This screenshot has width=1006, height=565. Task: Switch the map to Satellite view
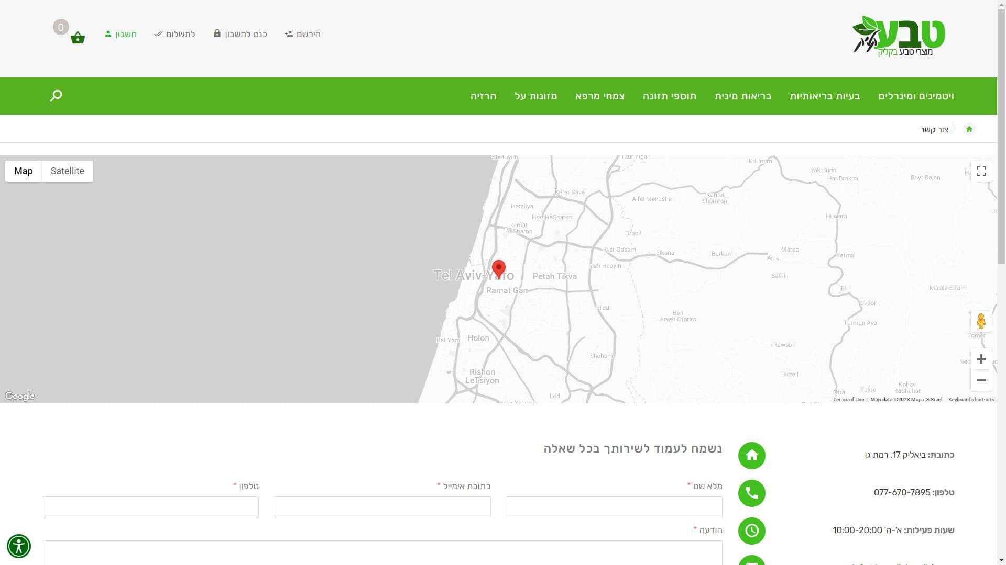pyautogui.click(x=67, y=171)
